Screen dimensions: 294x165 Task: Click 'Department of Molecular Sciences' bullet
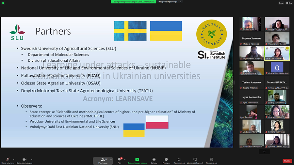pyautogui.click(x=58, y=55)
